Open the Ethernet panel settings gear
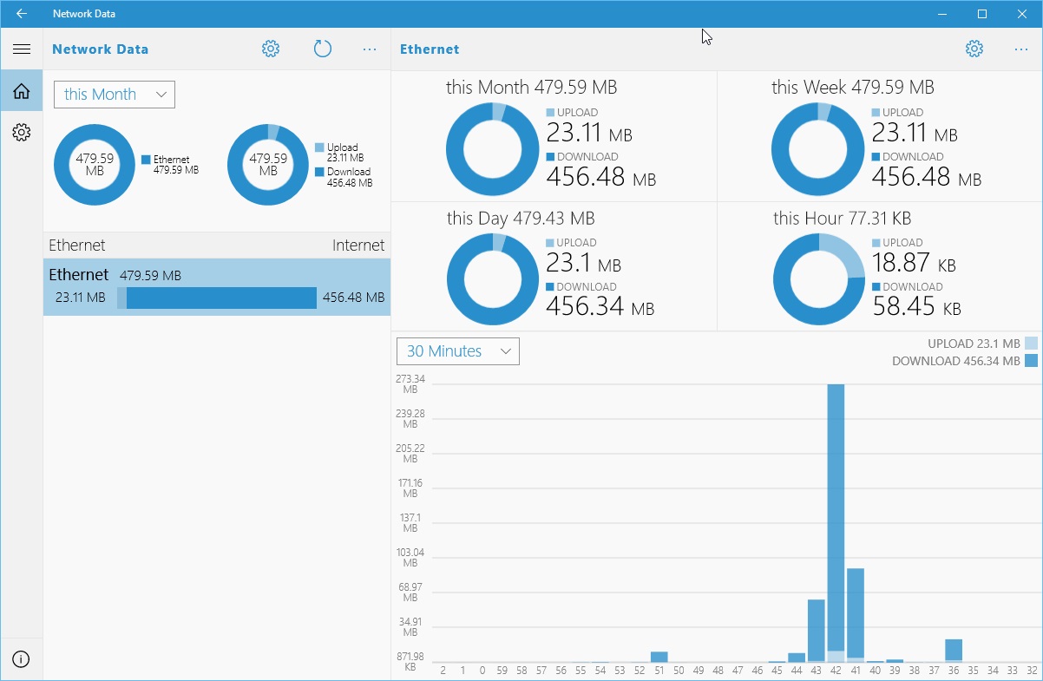Image resolution: width=1043 pixels, height=681 pixels. click(x=974, y=49)
